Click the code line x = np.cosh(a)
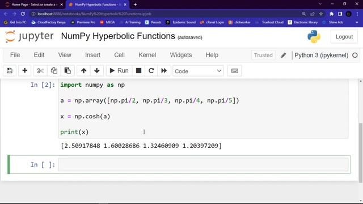The height and width of the screenshot is (204, 363). [x=85, y=116]
